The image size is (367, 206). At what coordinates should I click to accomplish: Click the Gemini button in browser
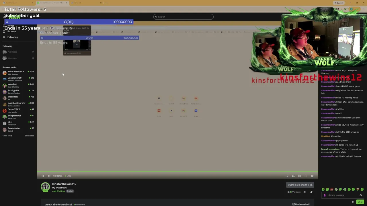[x=339, y=3]
